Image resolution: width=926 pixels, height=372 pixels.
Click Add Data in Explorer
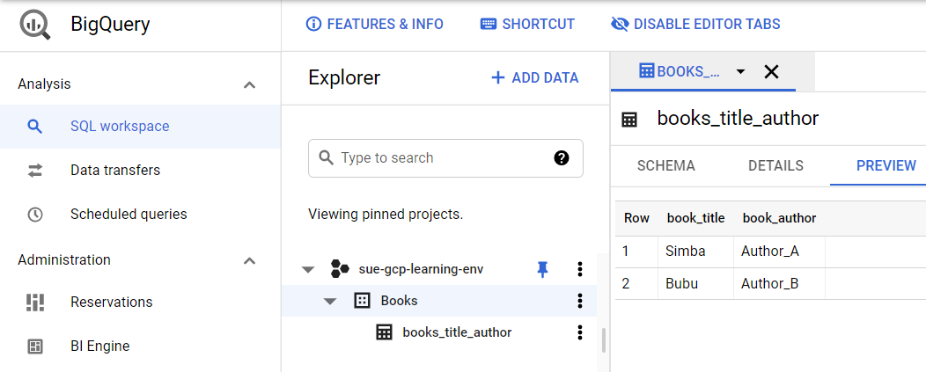pos(535,78)
